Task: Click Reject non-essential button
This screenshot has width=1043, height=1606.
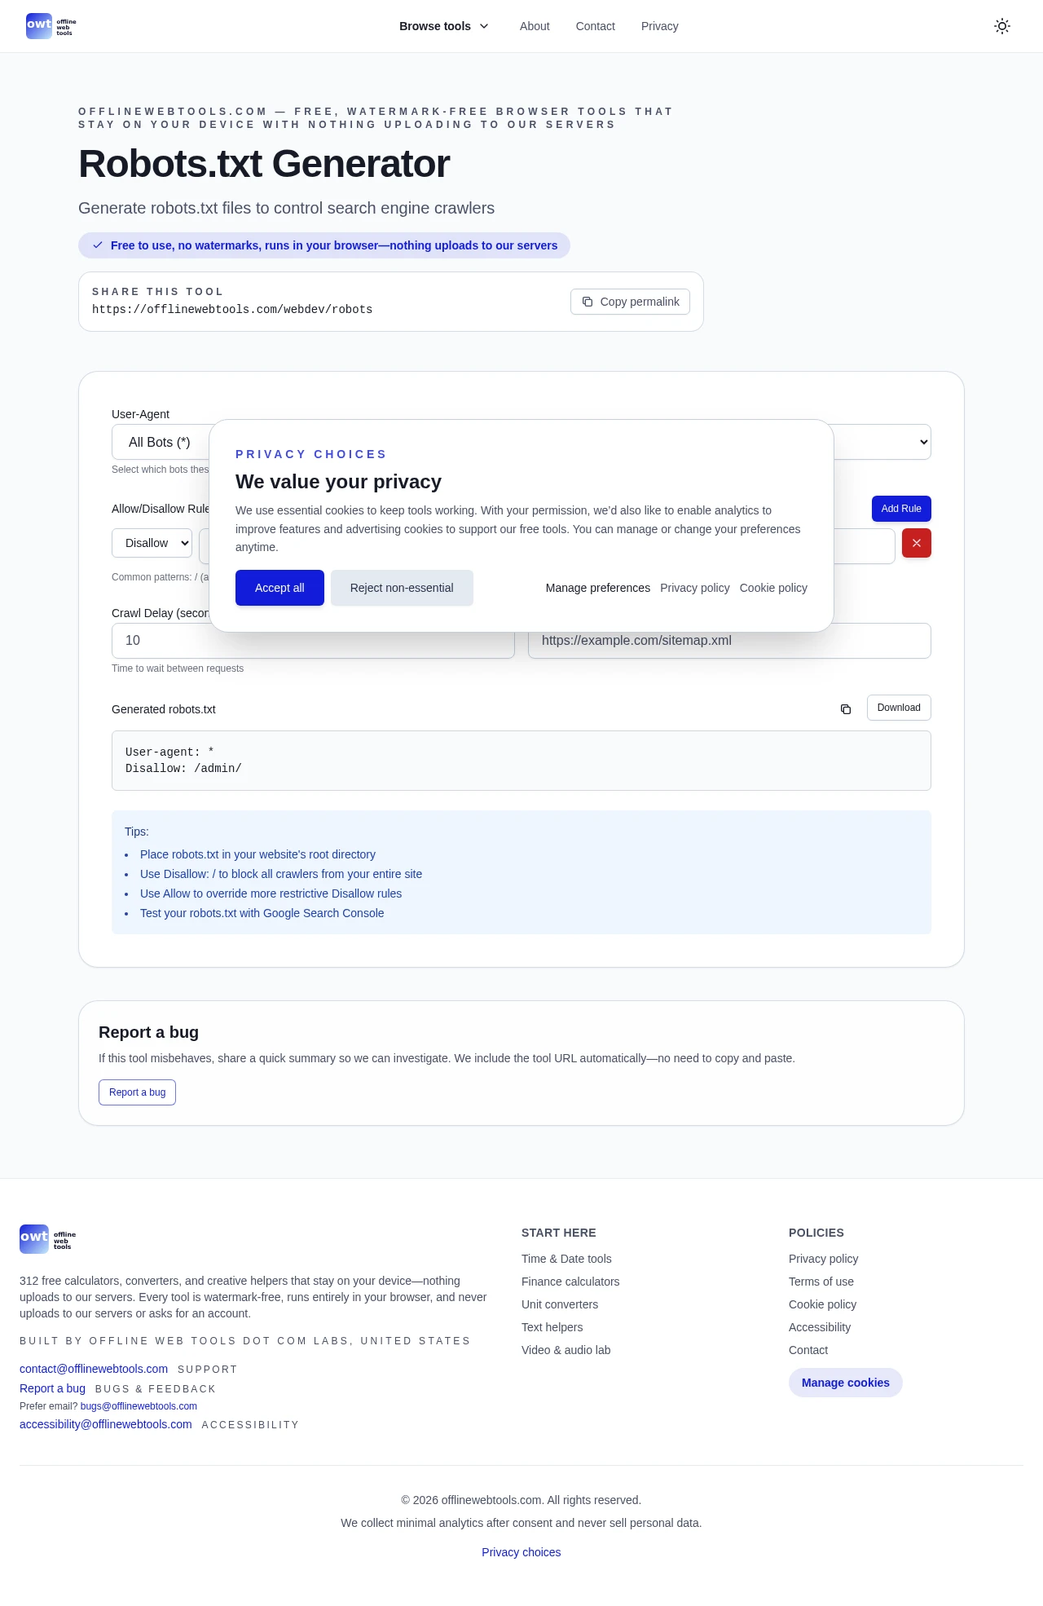Action: point(402,588)
